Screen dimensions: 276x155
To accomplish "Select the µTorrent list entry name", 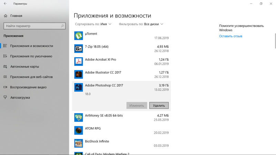I will [x=91, y=33].
